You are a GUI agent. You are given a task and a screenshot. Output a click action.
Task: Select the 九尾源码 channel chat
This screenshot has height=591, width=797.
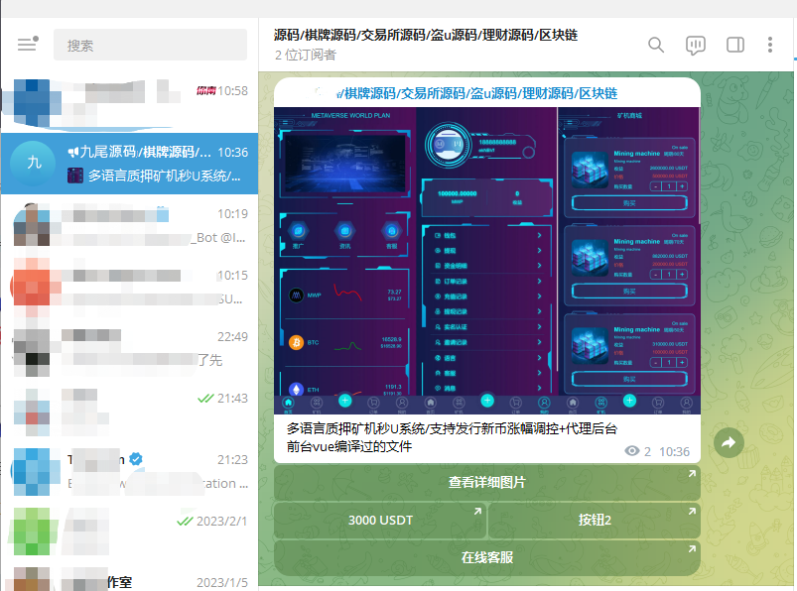[130, 164]
